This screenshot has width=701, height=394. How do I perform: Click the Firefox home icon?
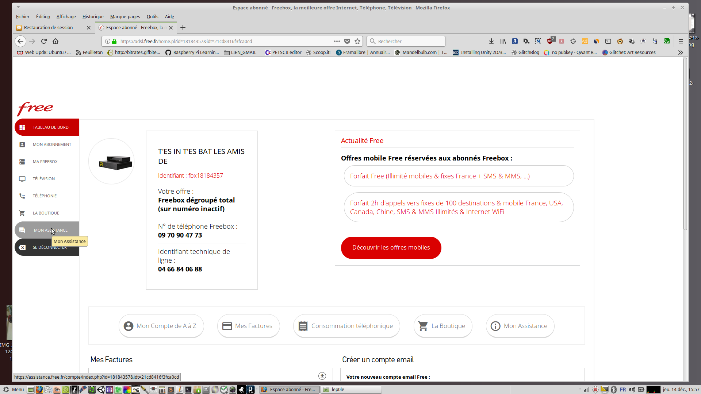tap(55, 41)
